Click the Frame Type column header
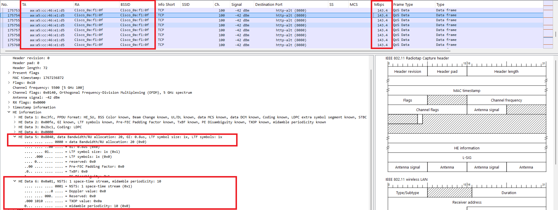558x210 pixels. coord(403,4)
